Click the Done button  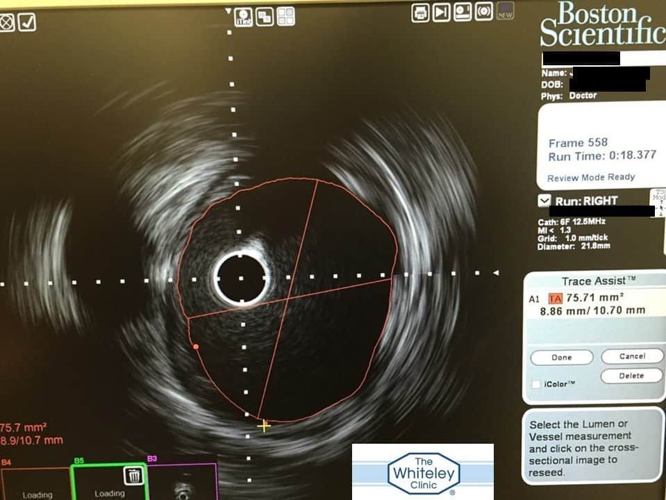(561, 357)
